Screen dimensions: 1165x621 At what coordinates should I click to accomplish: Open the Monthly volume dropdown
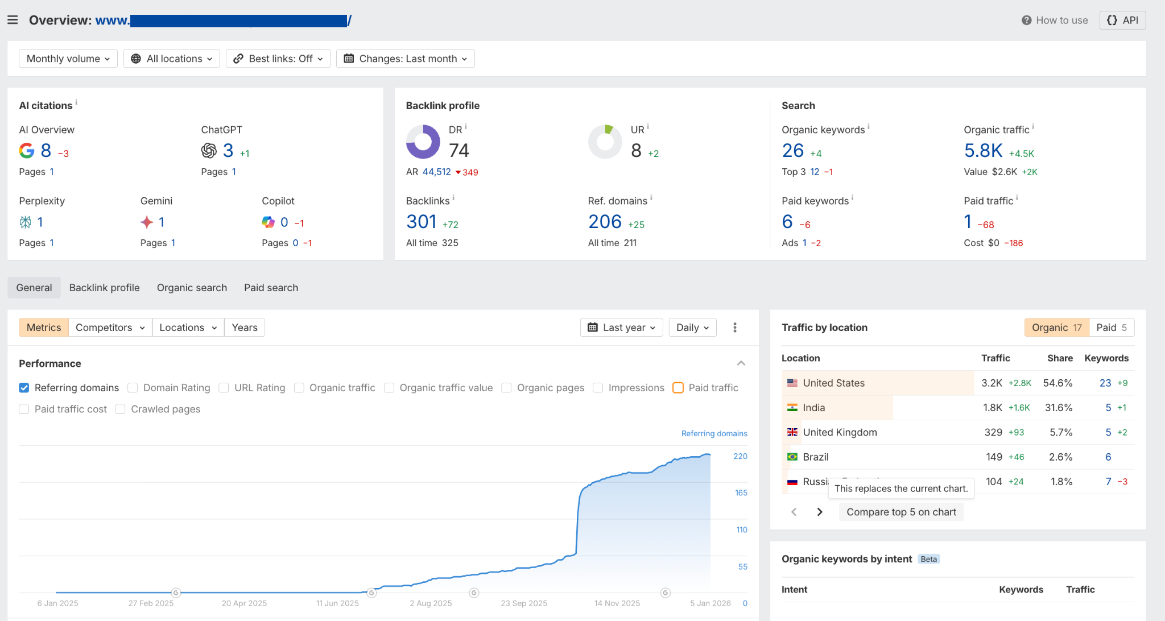68,58
